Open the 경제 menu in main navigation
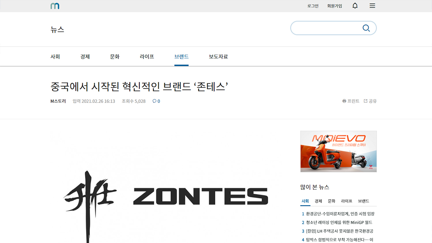 [x=85, y=57]
